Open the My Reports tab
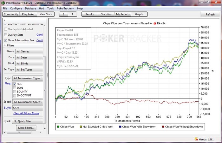This screenshot has width=222, height=143. pyautogui.click(x=123, y=14)
